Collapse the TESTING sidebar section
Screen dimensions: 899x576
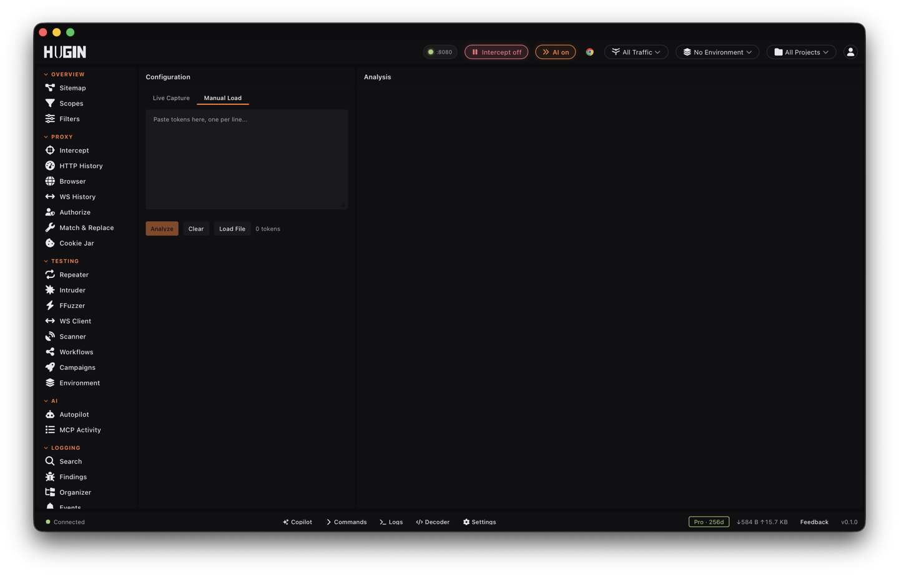(x=61, y=261)
